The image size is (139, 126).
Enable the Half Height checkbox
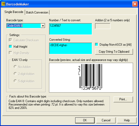pyautogui.click(x=10, y=46)
